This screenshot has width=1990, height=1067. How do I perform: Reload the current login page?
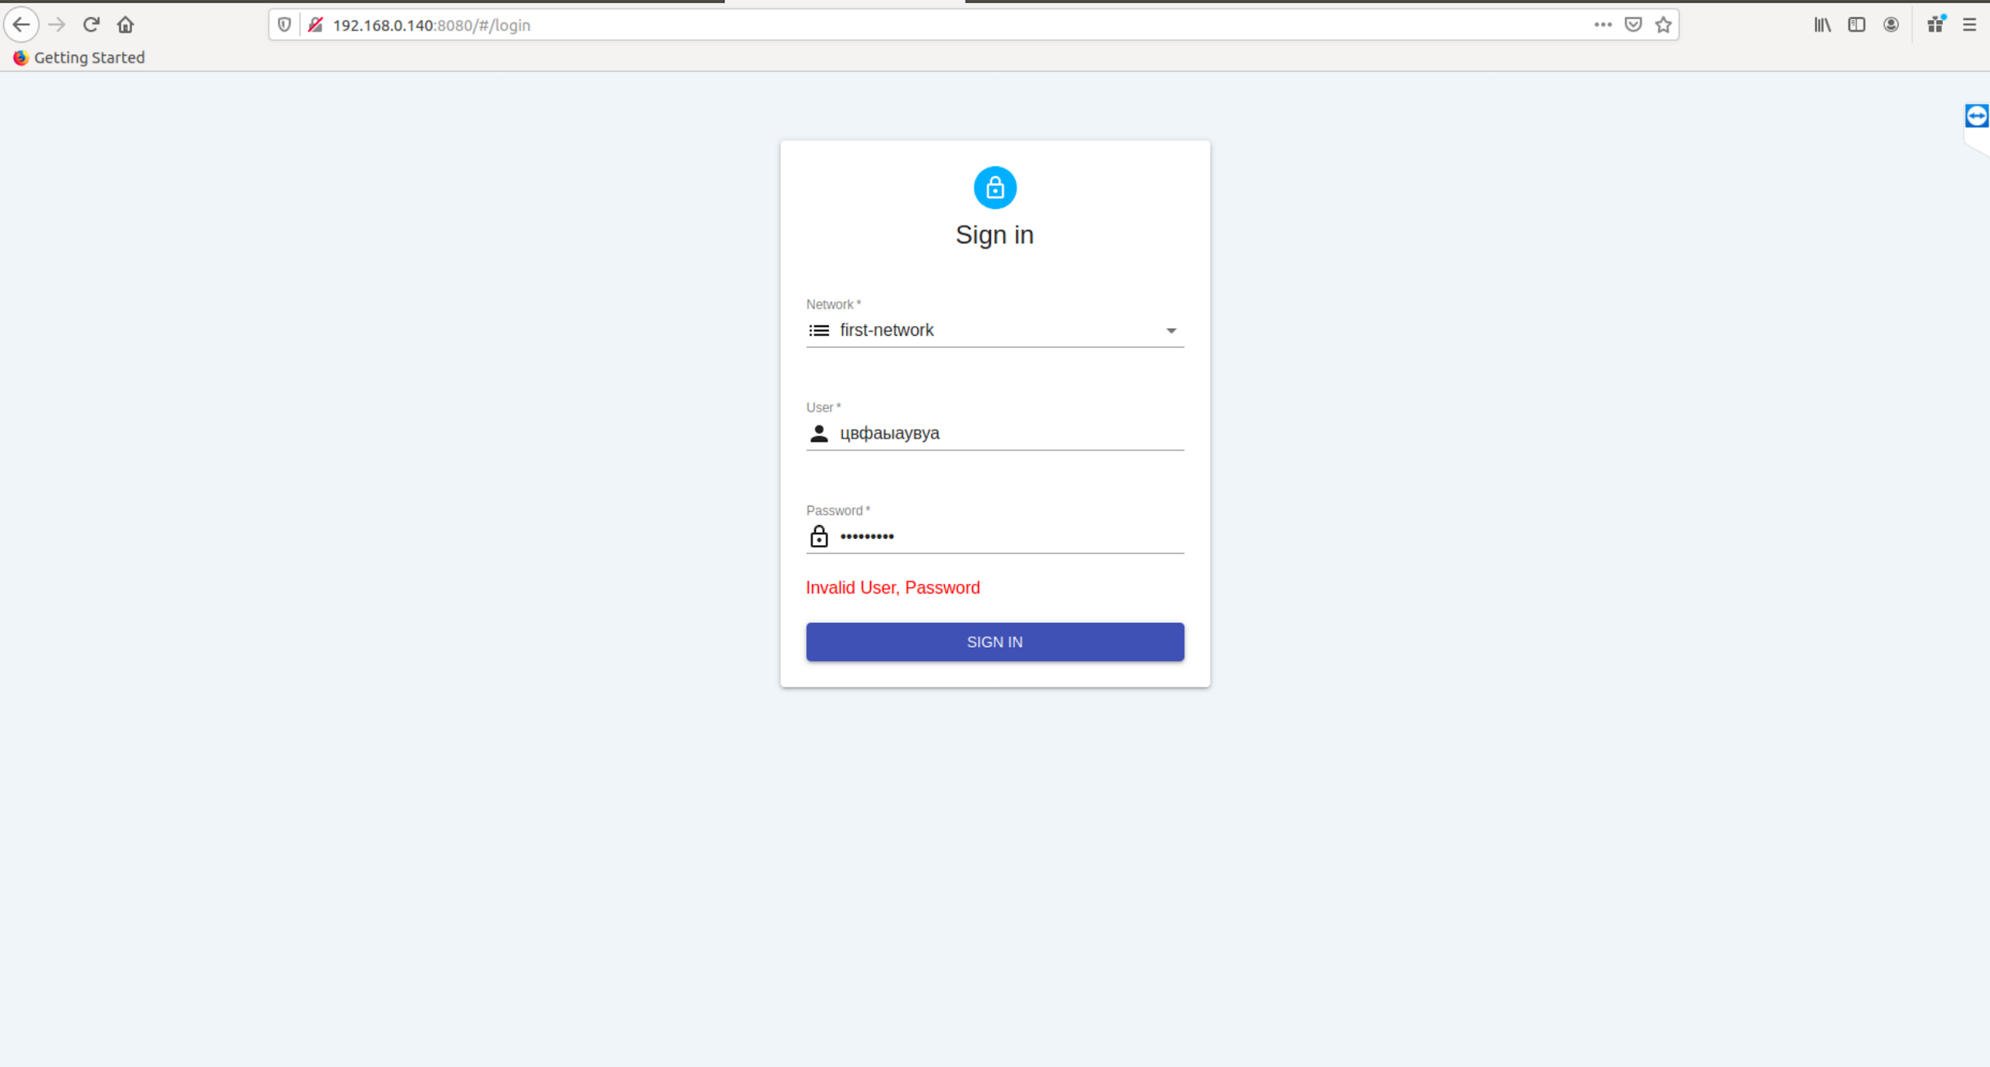click(91, 25)
